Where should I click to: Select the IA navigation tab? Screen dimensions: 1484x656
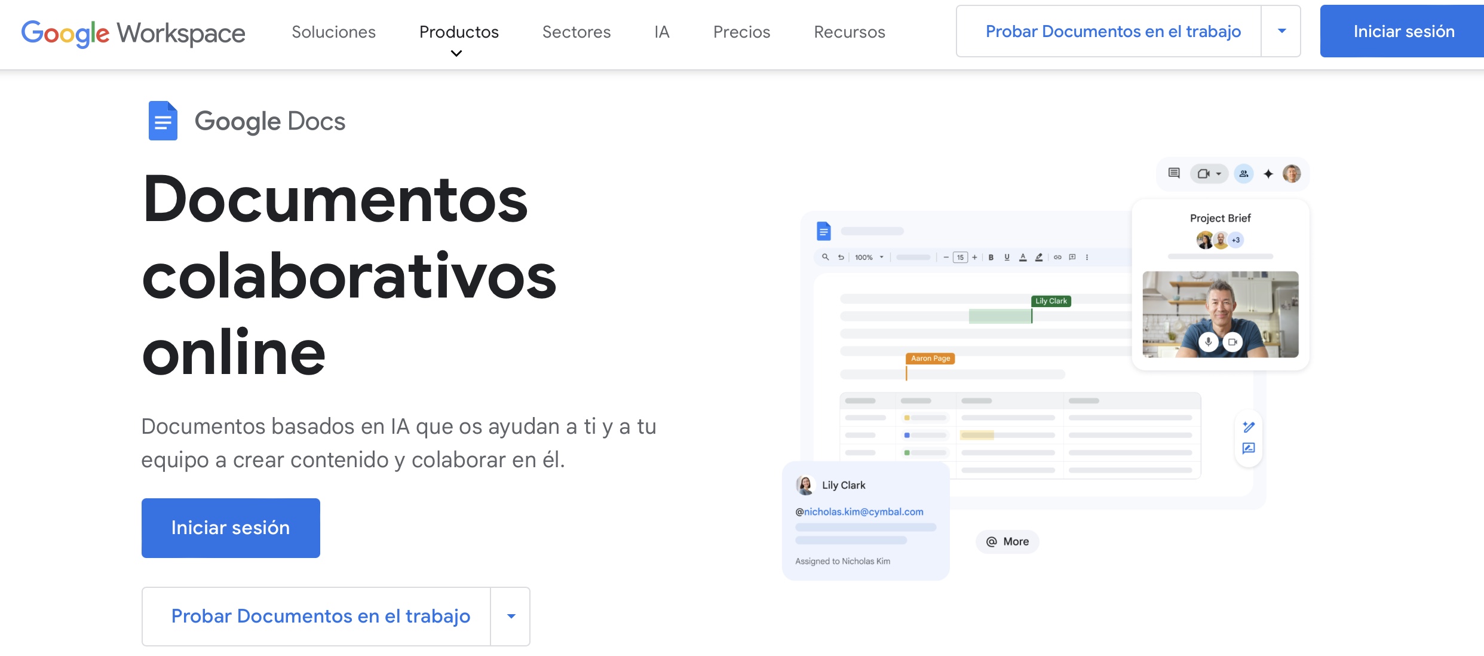coord(661,30)
